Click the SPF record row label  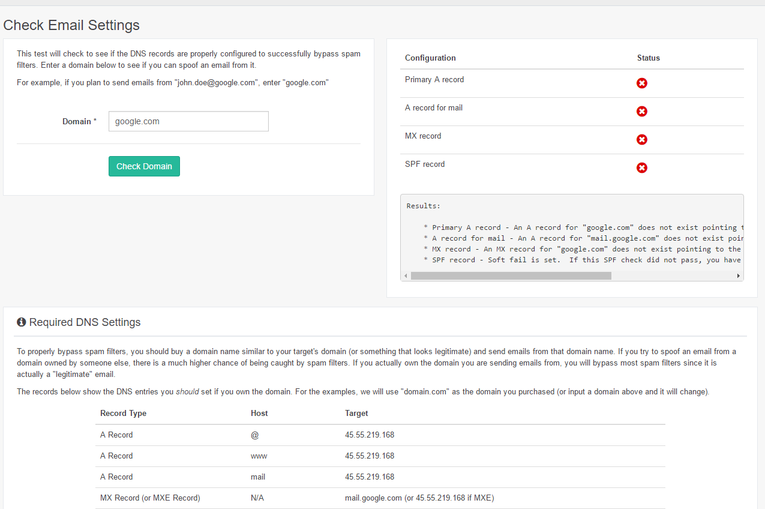click(x=425, y=164)
